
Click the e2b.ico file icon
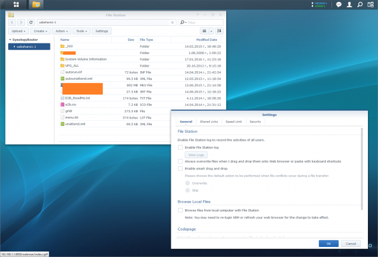click(x=62, y=105)
